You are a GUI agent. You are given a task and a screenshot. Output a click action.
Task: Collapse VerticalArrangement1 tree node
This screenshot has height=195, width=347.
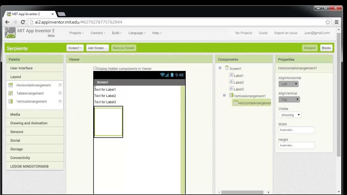224,95
